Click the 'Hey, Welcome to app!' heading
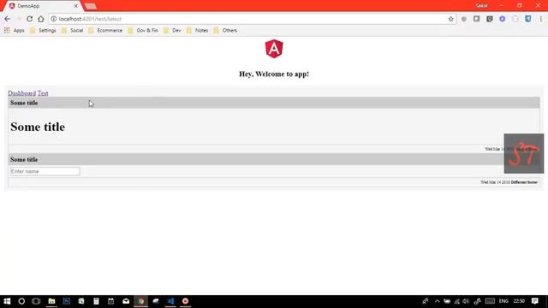Viewport: 548px width, 308px height. click(274, 74)
